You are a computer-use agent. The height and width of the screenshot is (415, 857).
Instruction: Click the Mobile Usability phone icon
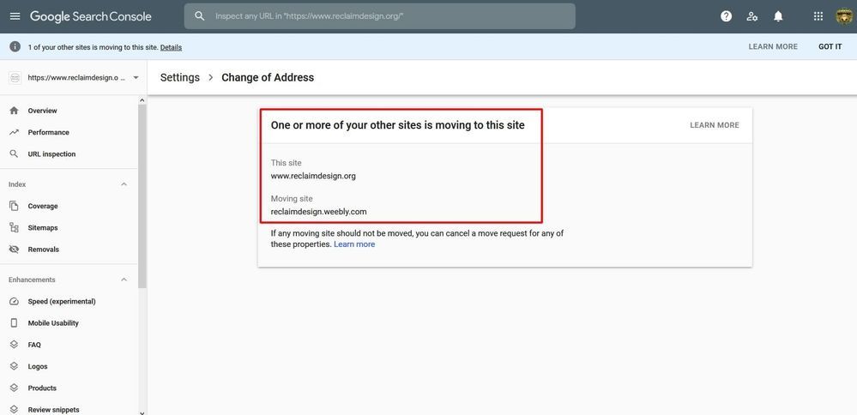(15, 322)
